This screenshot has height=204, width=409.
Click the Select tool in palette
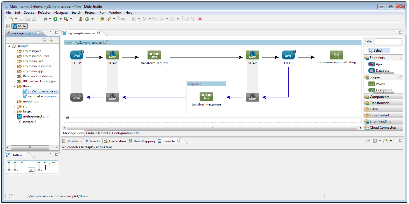(378, 51)
